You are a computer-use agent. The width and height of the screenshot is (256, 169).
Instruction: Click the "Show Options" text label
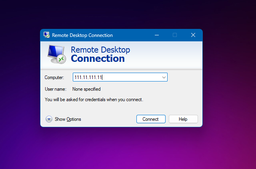coord(68,119)
